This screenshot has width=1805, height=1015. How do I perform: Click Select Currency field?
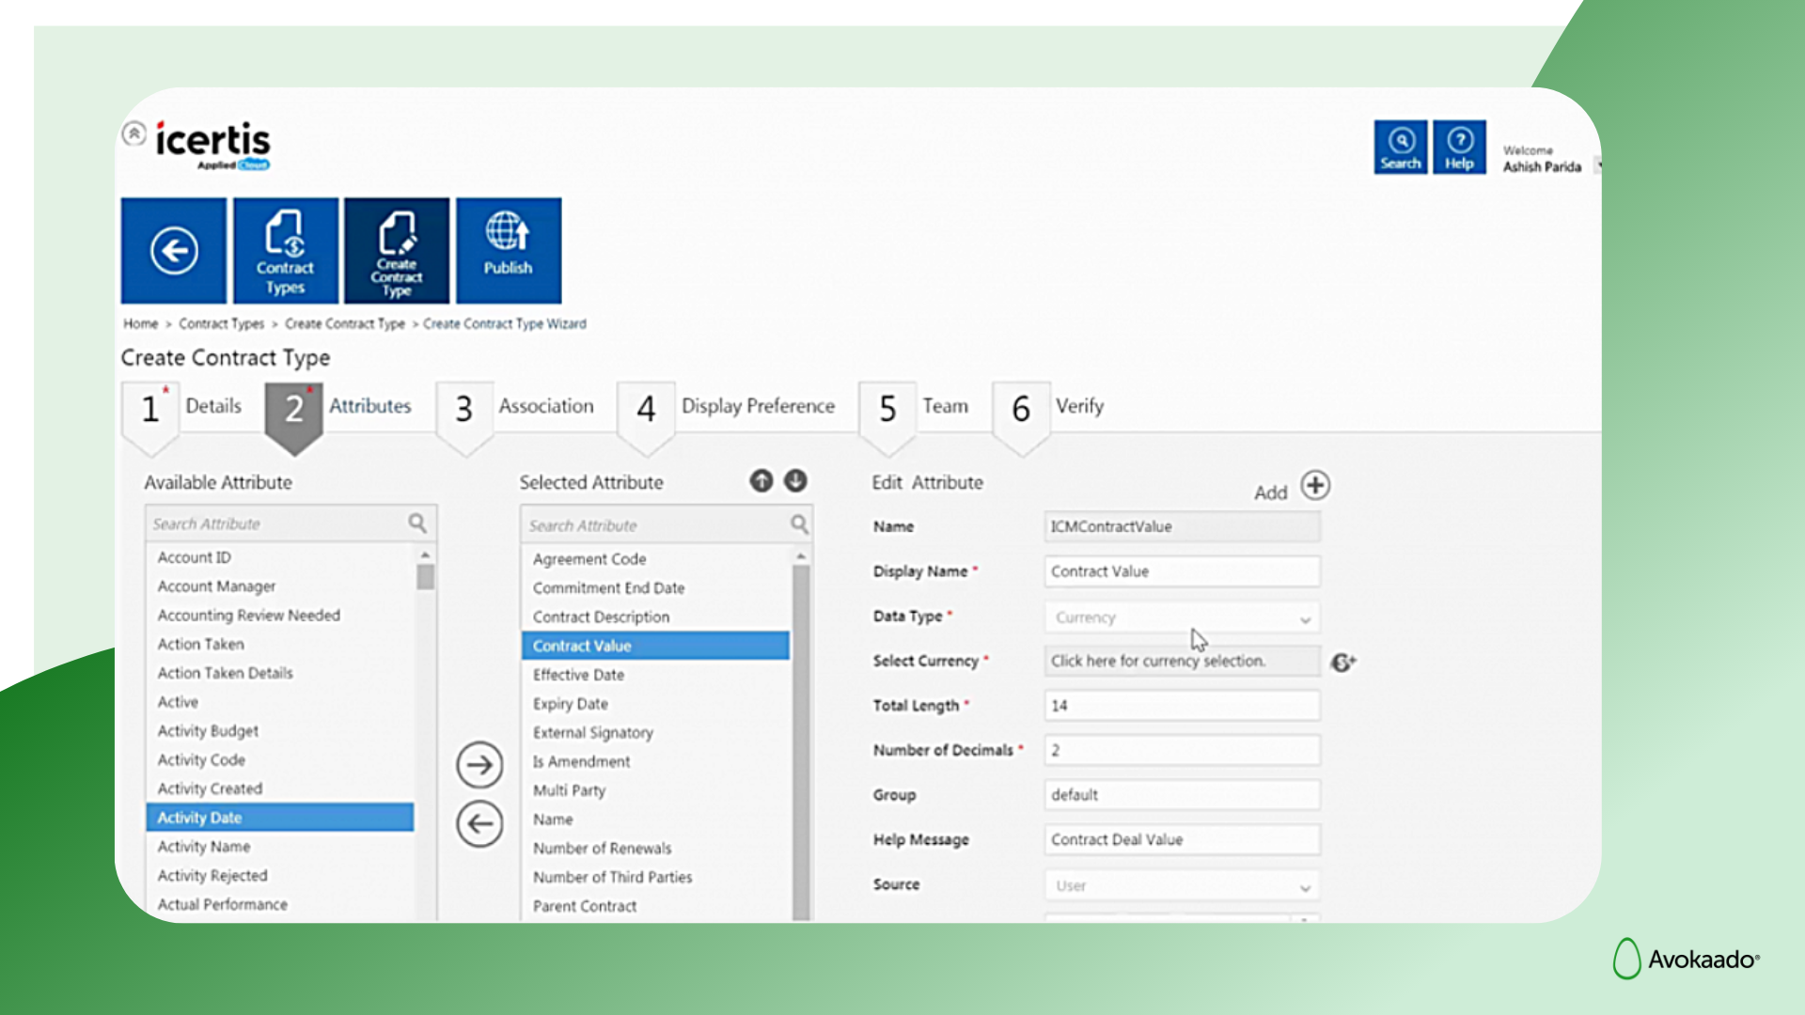tap(1182, 661)
